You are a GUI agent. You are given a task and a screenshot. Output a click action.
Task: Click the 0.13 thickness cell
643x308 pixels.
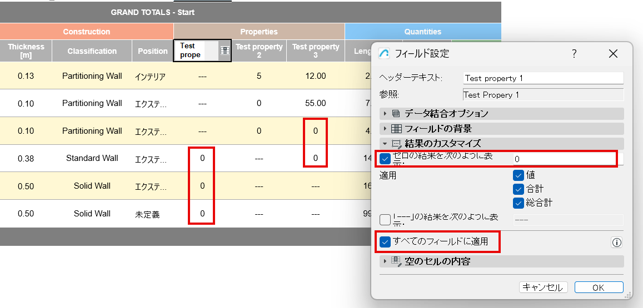[x=26, y=76]
